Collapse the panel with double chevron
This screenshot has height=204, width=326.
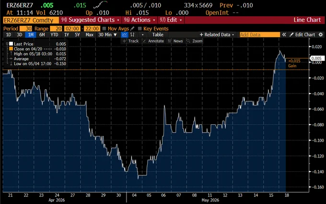[284, 35]
